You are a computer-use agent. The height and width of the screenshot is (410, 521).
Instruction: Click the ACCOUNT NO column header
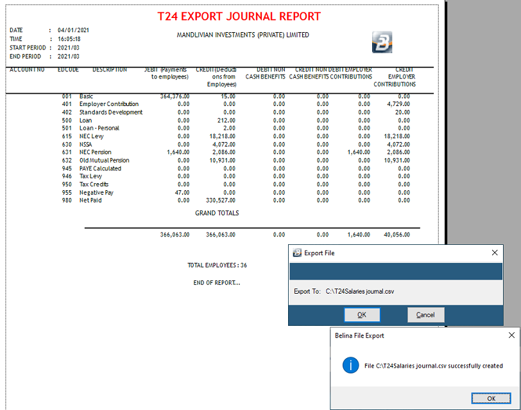27,70
